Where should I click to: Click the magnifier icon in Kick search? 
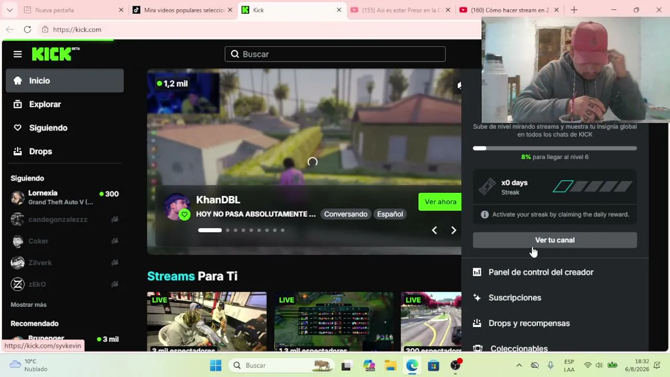pyautogui.click(x=235, y=54)
